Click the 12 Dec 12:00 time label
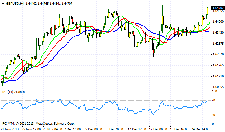This screenshot has width=225, height=132. (137, 129)
